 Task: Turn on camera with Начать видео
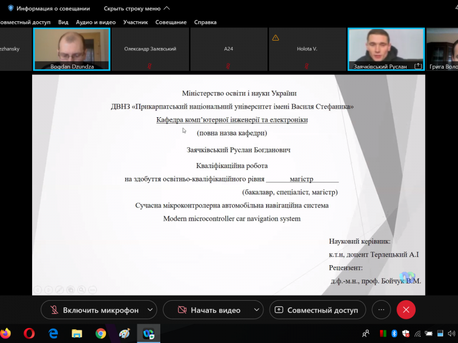tap(209, 310)
